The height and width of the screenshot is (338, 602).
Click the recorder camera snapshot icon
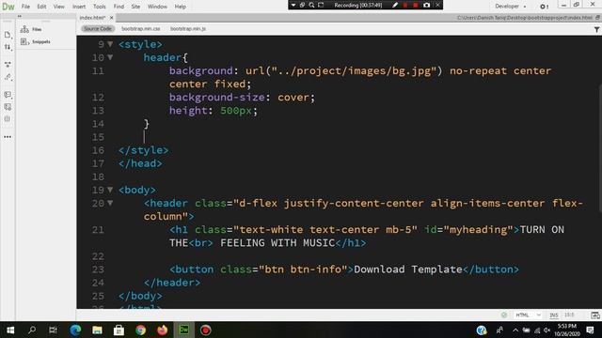[426, 5]
